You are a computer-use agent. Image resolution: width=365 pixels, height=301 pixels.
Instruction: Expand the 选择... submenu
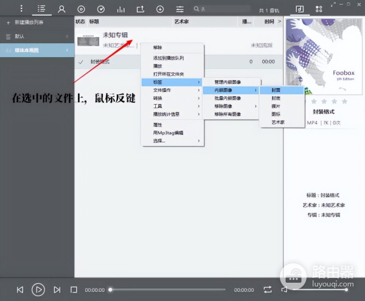tap(172, 140)
